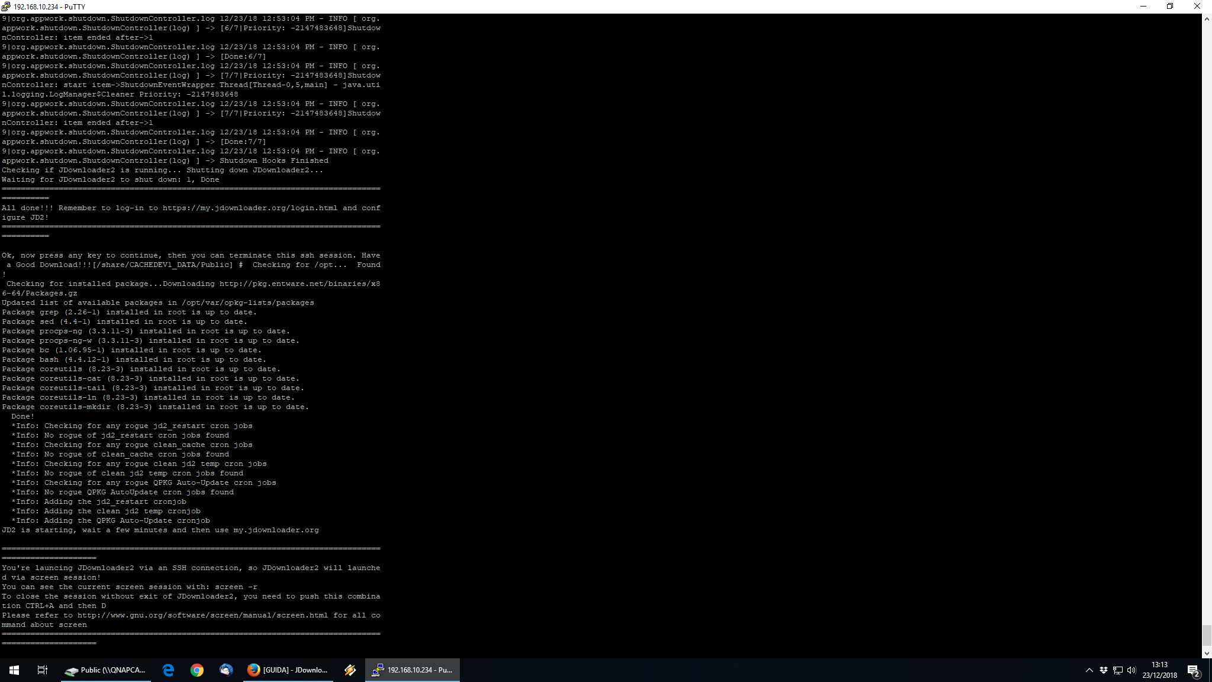Open the Winamp lightning bolt taskbar icon
This screenshot has width=1212, height=682.
pyautogui.click(x=350, y=670)
